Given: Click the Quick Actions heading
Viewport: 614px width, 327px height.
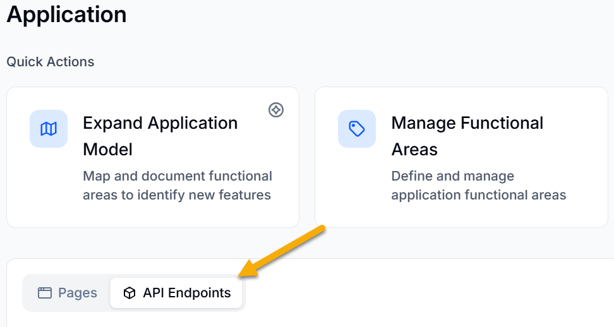Looking at the screenshot, I should [x=51, y=62].
